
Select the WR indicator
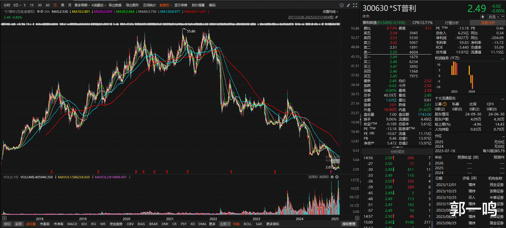[103, 224]
